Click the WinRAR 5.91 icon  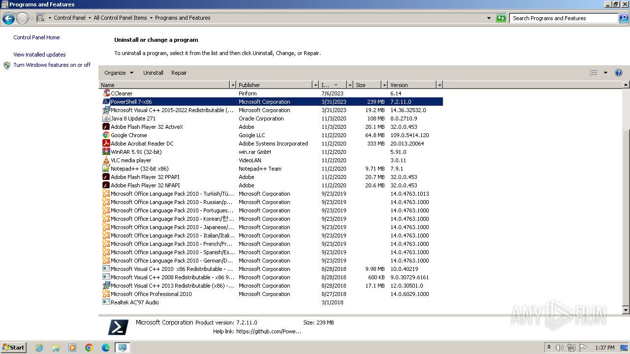106,152
